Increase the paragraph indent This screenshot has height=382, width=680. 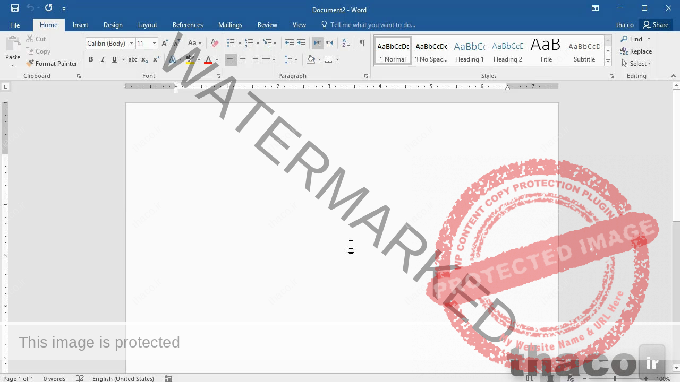[301, 44]
